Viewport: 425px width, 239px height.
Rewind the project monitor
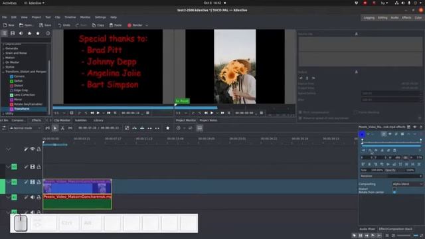click(x=206, y=113)
